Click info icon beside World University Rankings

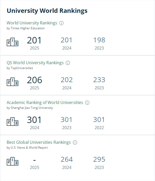coord(61,23)
